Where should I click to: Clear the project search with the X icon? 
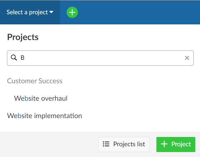(x=187, y=58)
